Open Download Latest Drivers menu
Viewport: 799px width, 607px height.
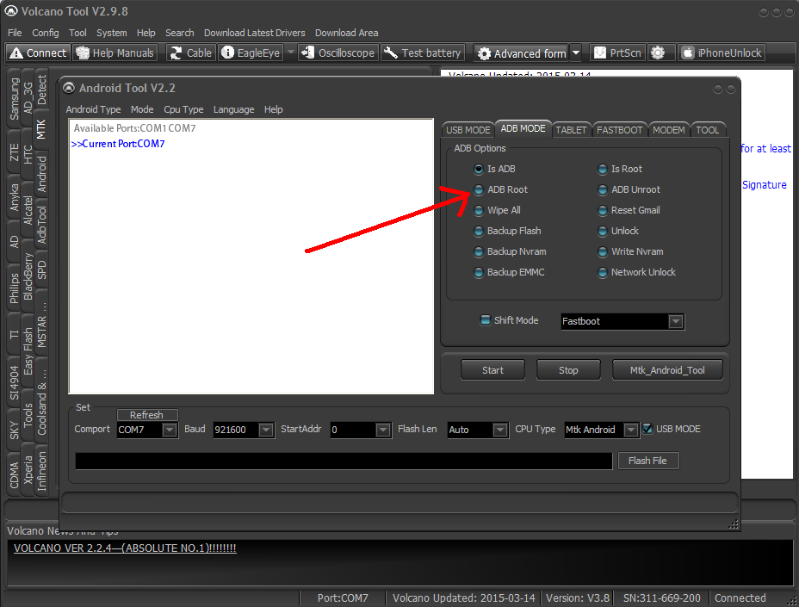(254, 33)
